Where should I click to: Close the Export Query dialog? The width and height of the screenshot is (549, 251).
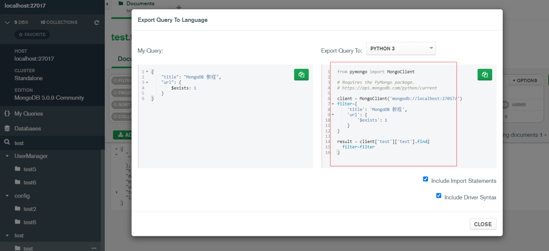click(x=482, y=224)
